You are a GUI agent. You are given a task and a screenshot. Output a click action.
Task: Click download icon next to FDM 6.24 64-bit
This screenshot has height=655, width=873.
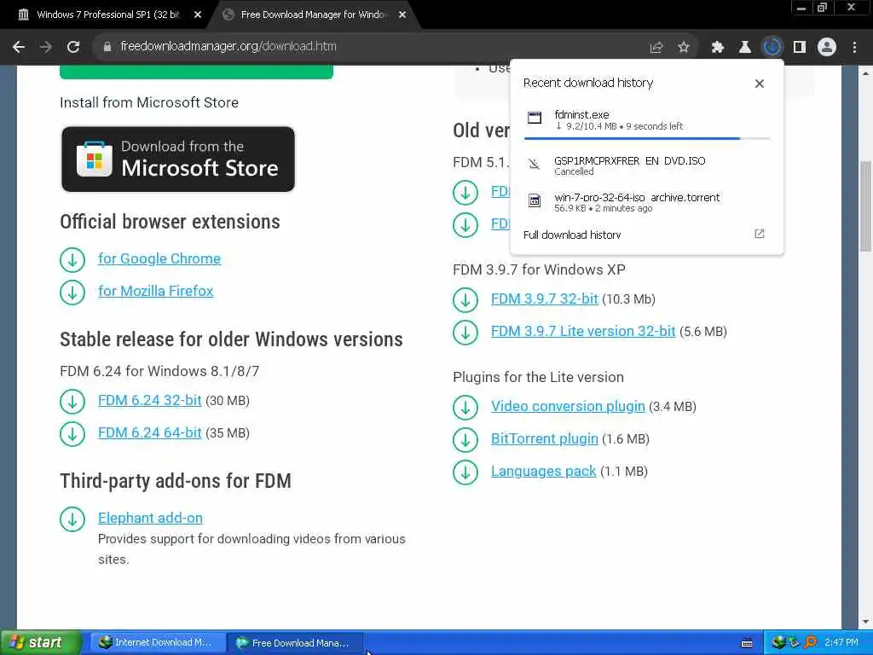coord(72,434)
